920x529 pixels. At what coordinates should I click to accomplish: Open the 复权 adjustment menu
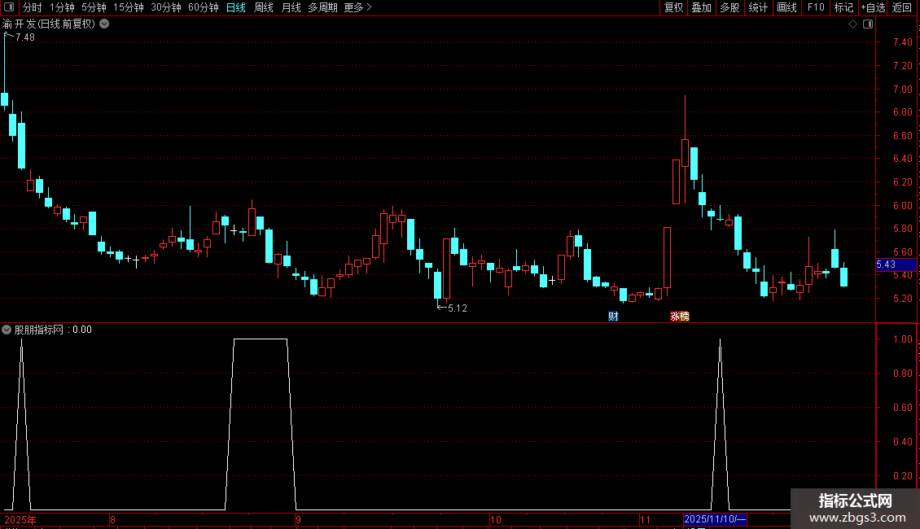673,7
